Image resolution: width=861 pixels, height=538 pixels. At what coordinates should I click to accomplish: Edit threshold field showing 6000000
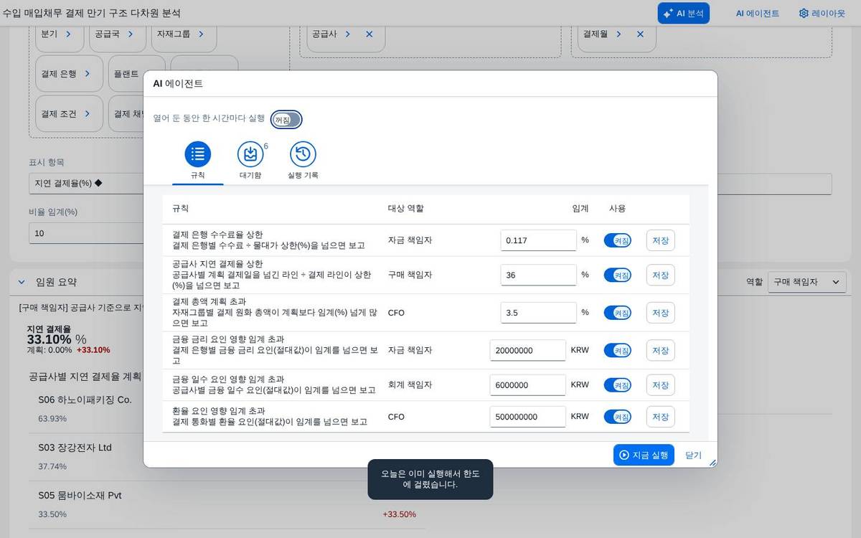coord(528,384)
